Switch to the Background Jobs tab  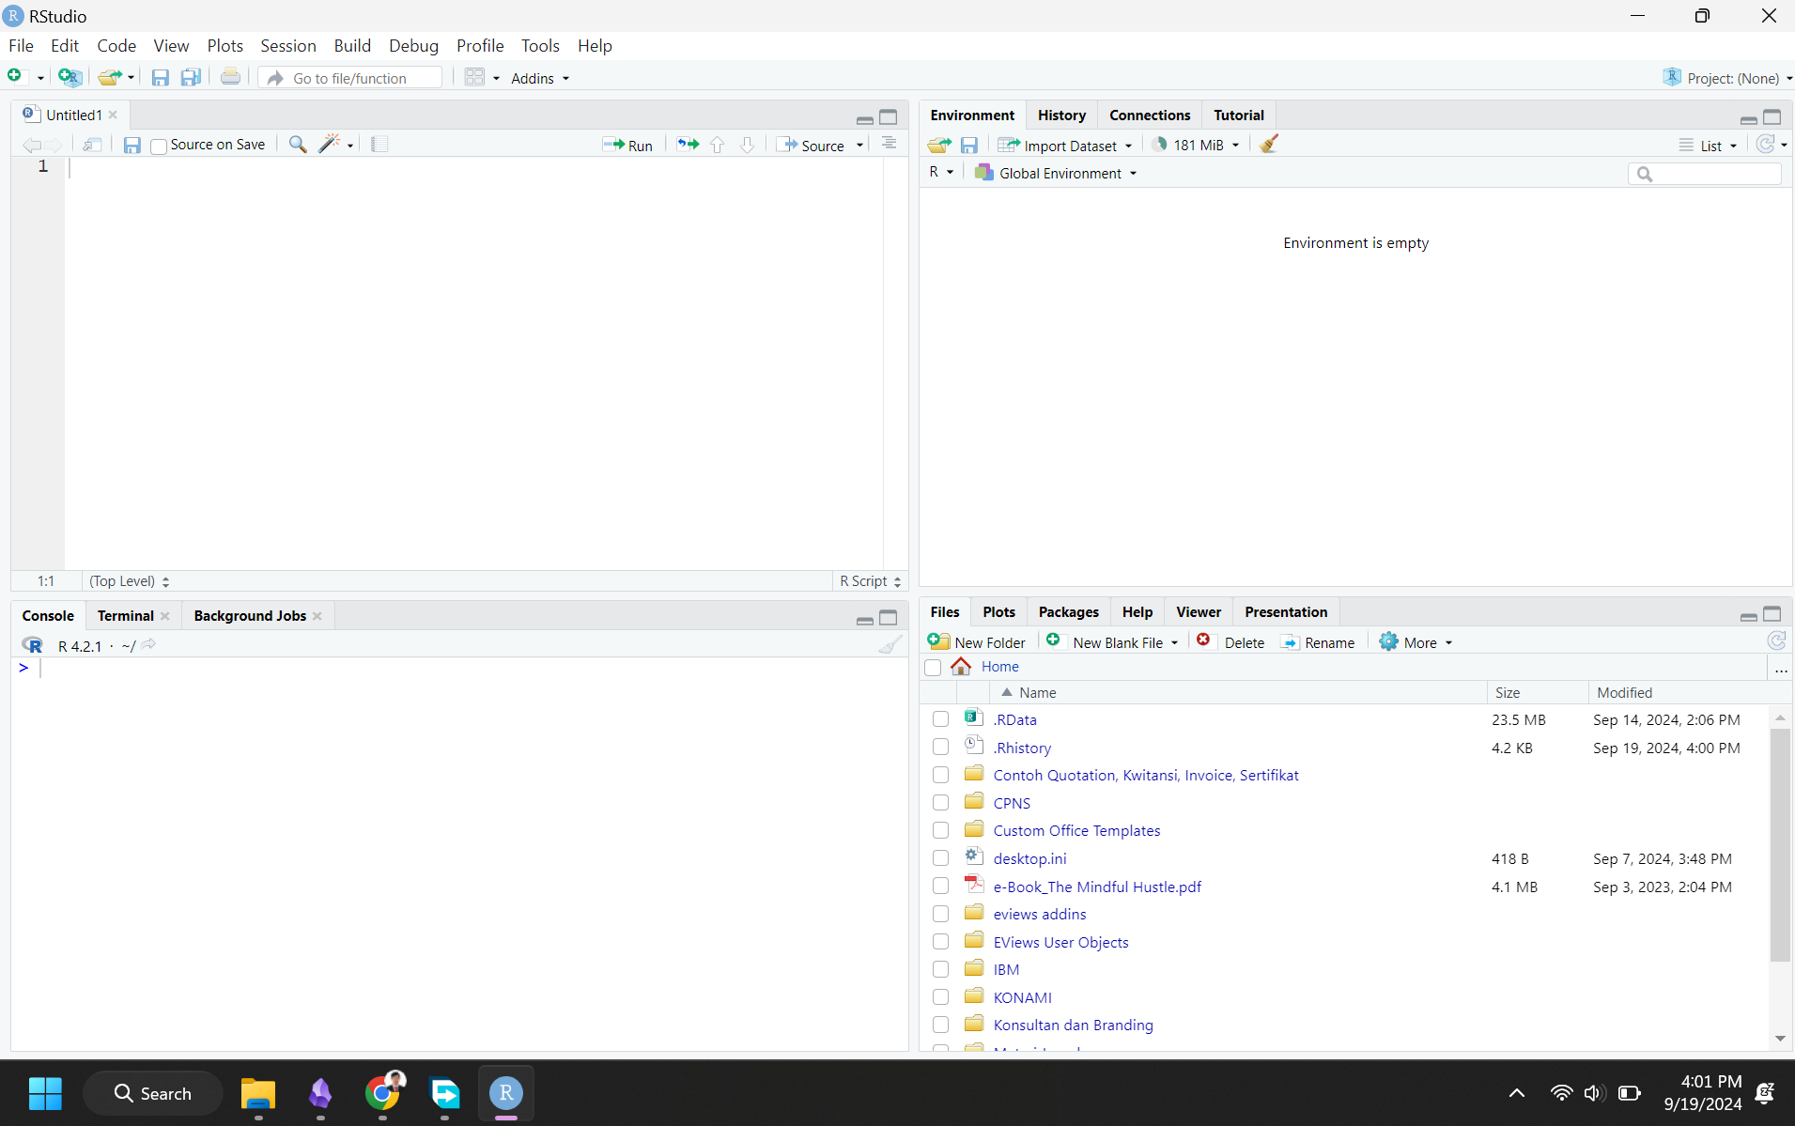click(250, 615)
